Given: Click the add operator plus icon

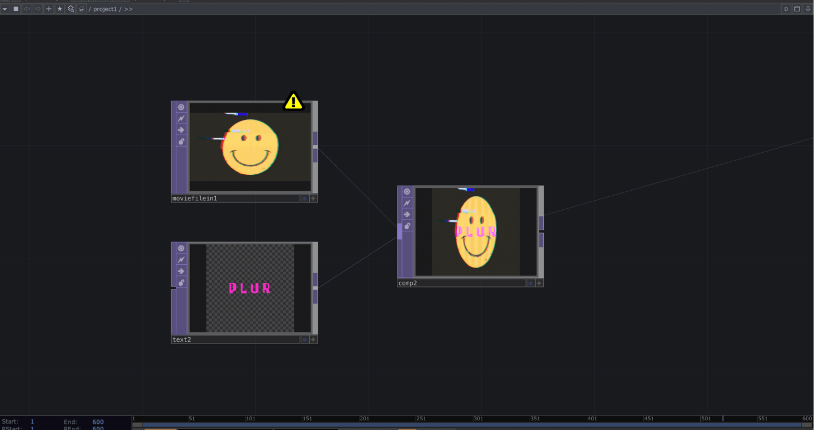Looking at the screenshot, I should pyautogui.click(x=49, y=9).
